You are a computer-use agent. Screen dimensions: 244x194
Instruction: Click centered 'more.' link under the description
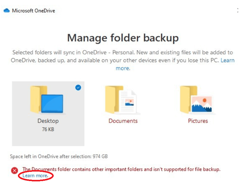point(123,68)
